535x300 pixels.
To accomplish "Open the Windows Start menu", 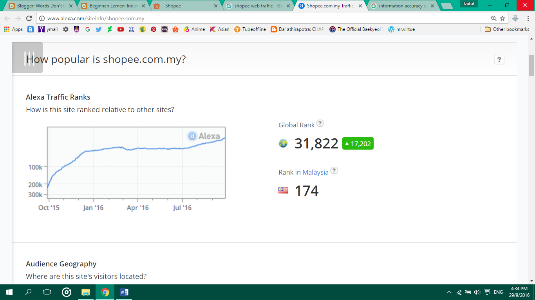I will click(x=9, y=292).
